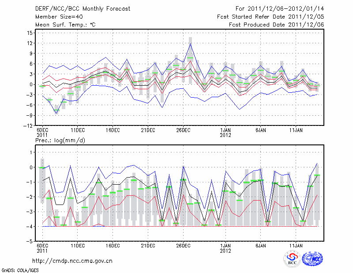Click 11JAN label under the precipitation chart

coord(296,246)
